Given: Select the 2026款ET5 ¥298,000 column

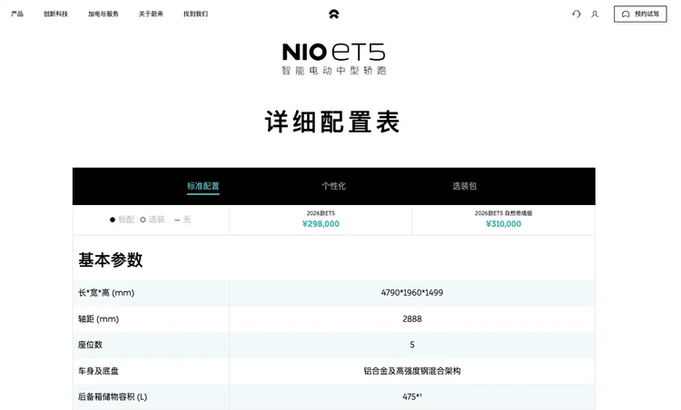Looking at the screenshot, I should coord(321,220).
